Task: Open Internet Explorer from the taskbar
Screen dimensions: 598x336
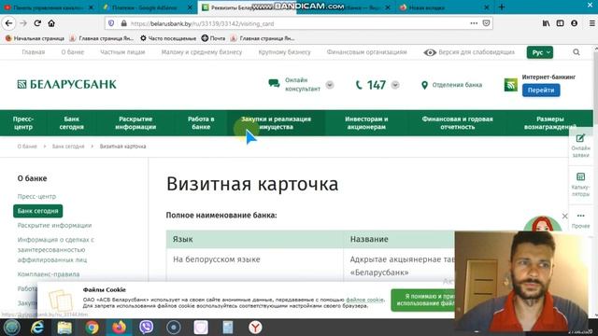Action: pos(37,328)
